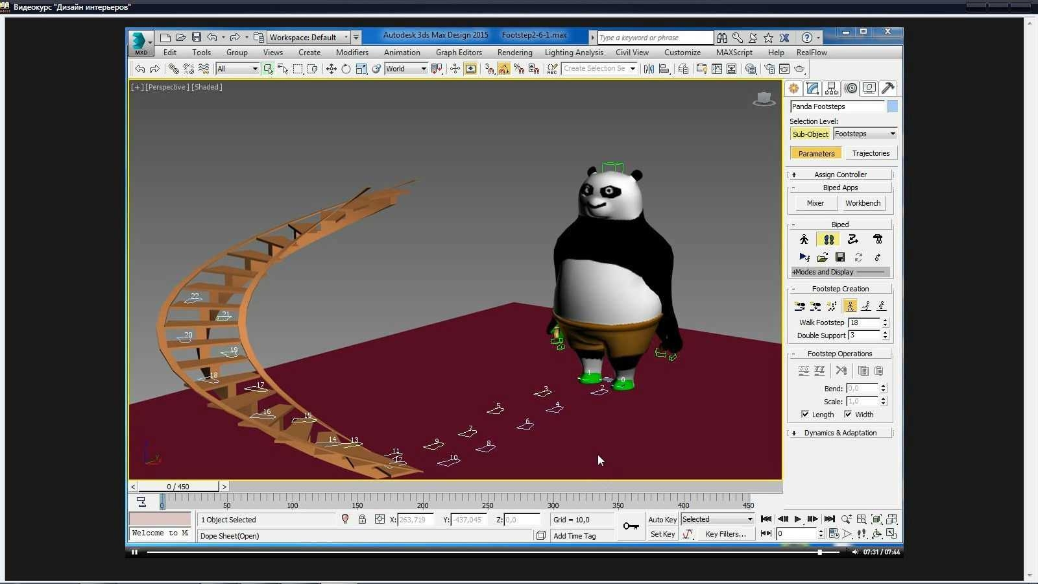The image size is (1038, 584).
Task: Click the Biped Mixer Mode icon
Action: (878, 239)
